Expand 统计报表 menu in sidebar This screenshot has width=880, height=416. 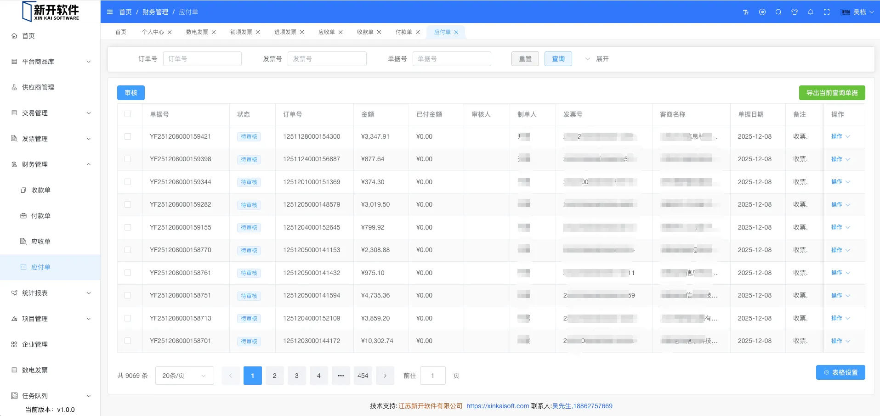tap(51, 293)
